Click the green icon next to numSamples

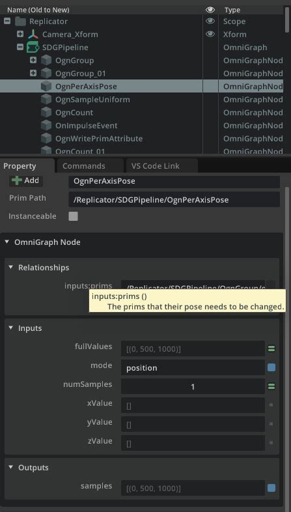(x=271, y=387)
